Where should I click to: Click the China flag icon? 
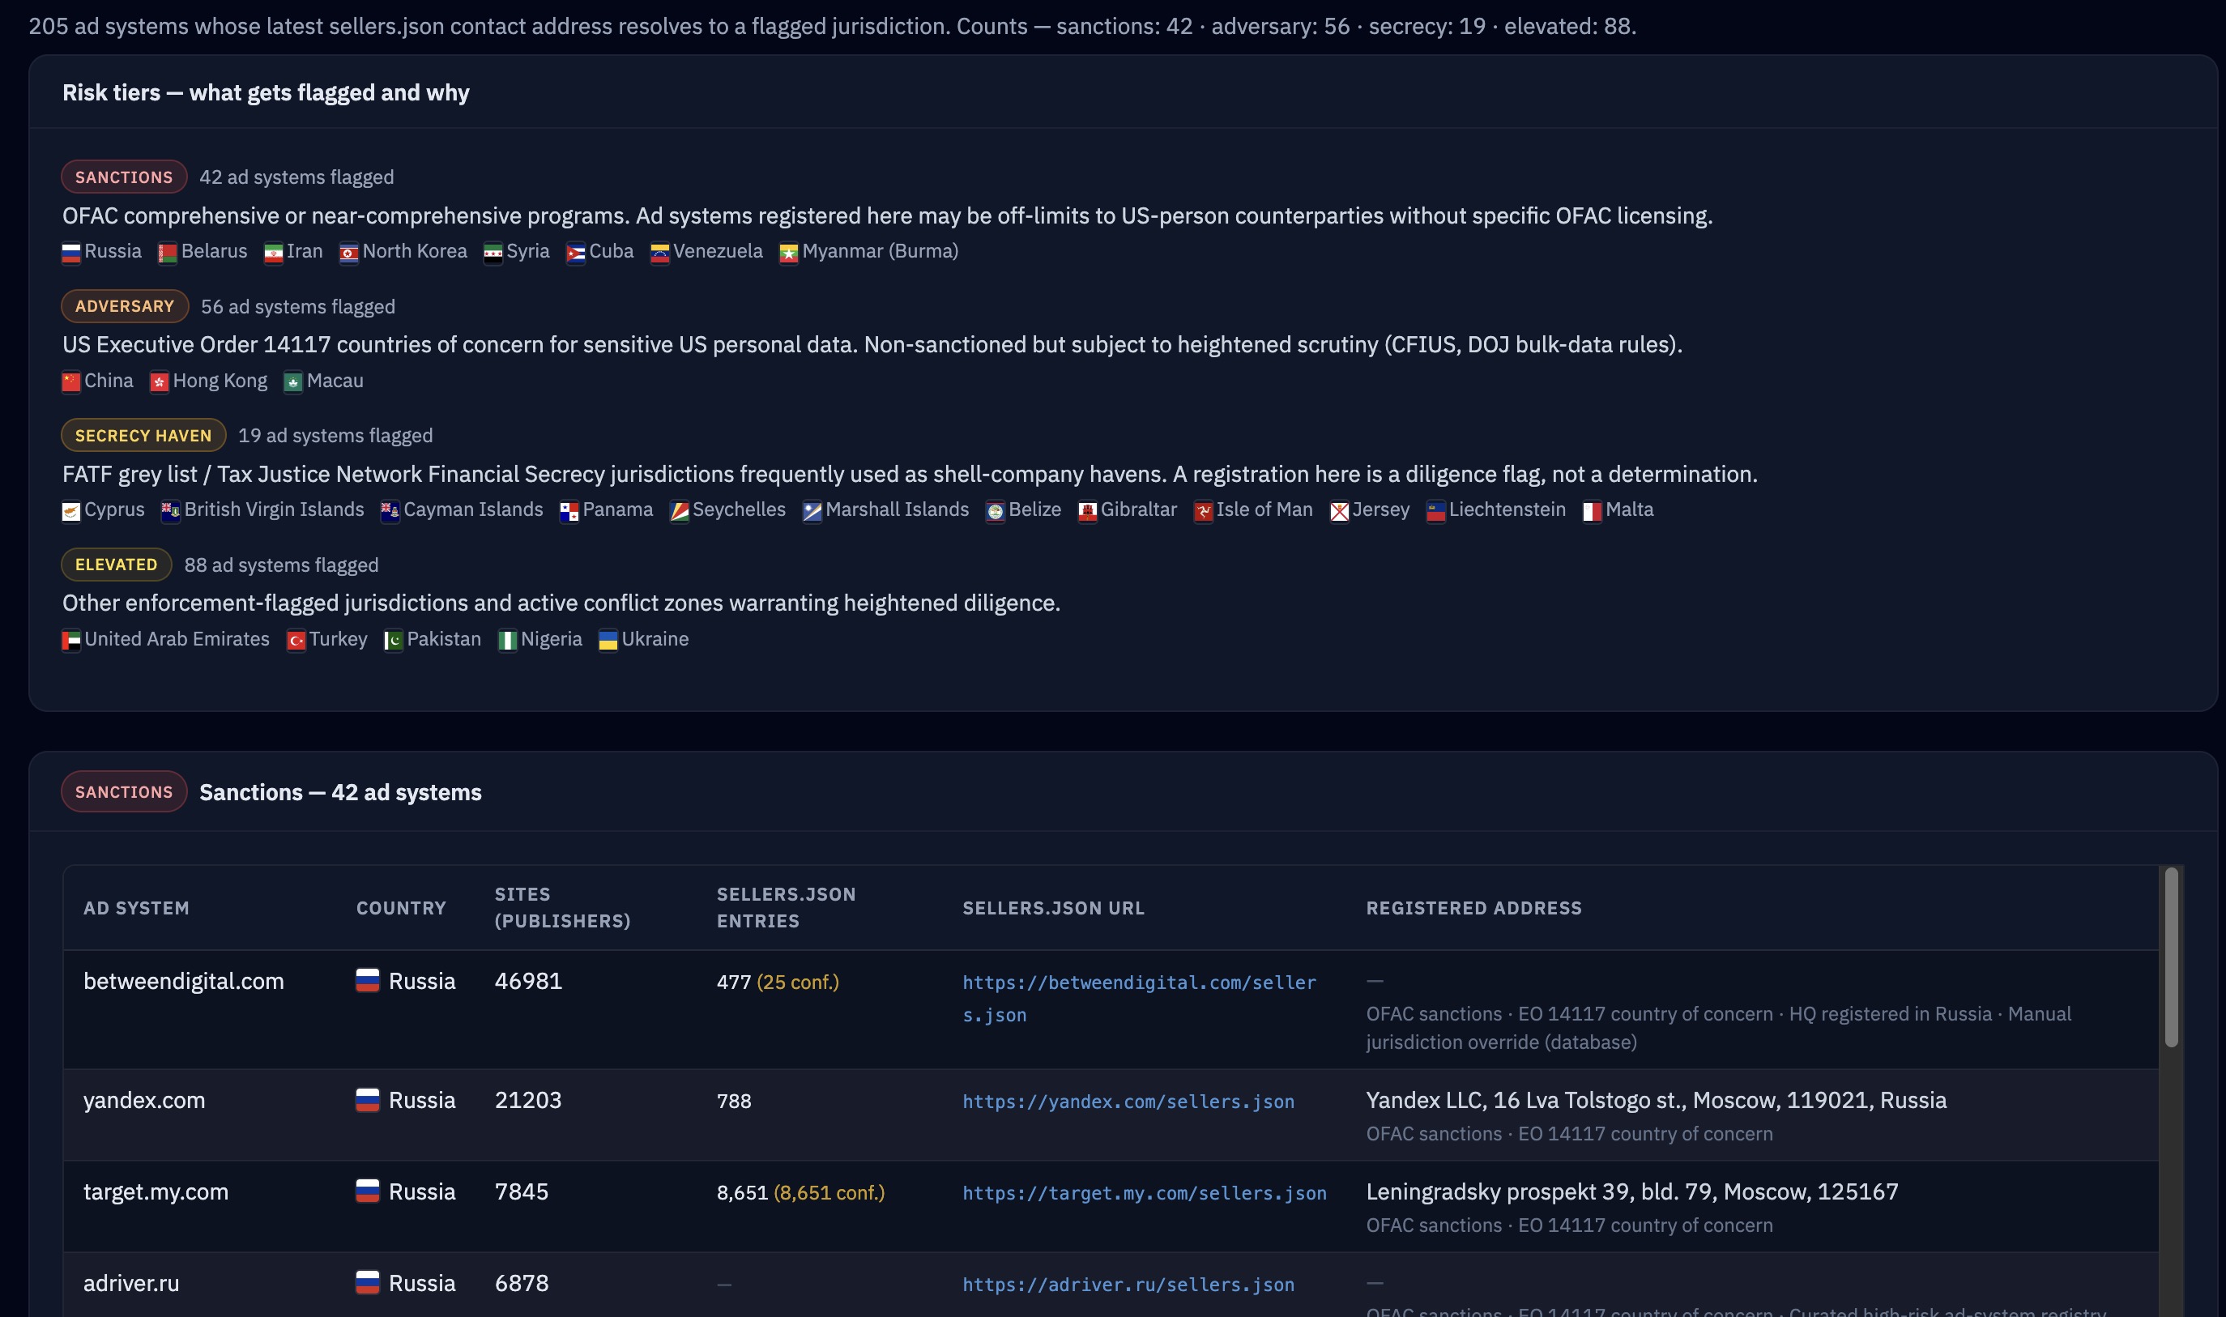[x=71, y=381]
